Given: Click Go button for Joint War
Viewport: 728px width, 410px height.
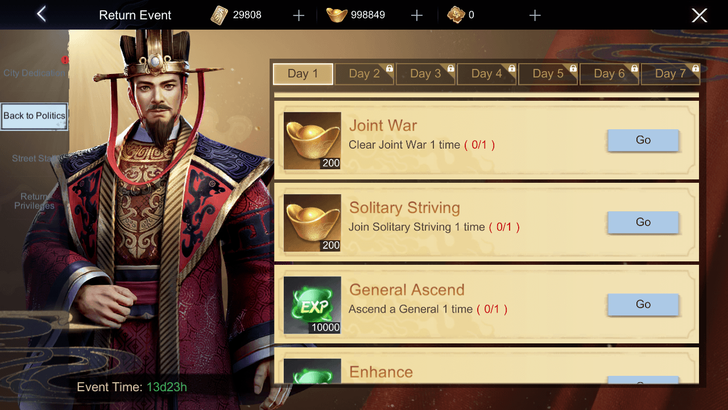Looking at the screenshot, I should (643, 140).
